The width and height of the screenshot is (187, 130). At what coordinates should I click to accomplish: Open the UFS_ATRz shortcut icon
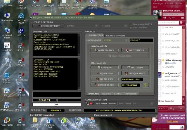21,62
